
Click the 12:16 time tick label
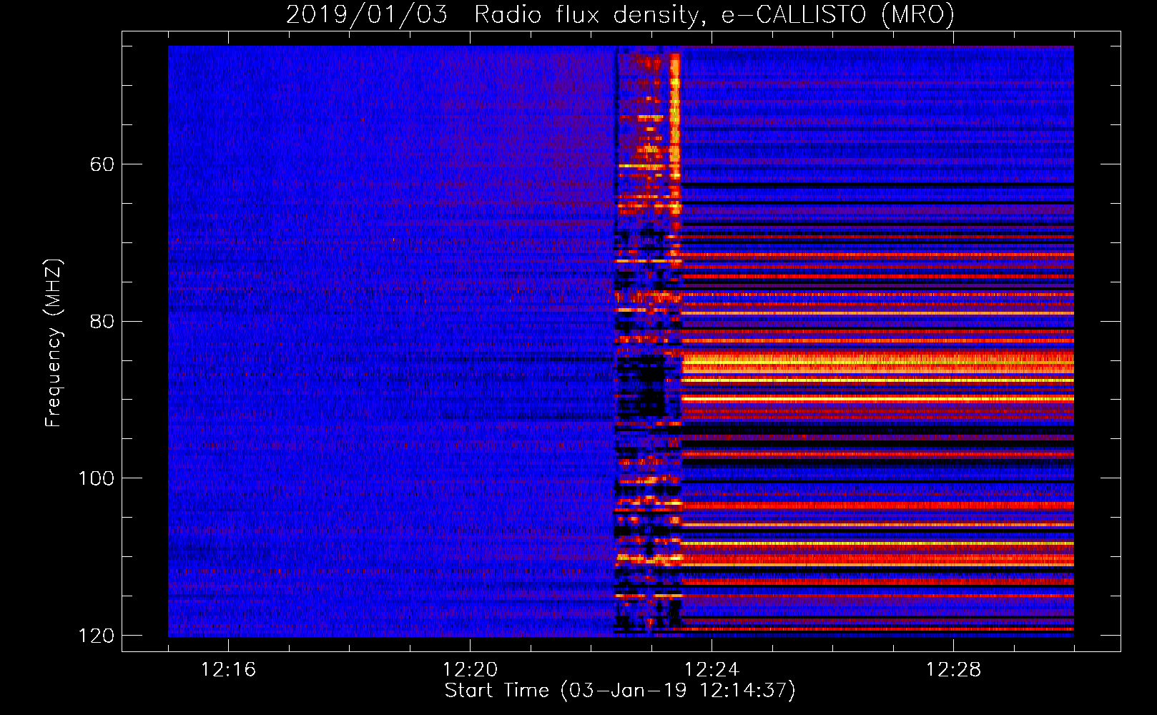228,670
